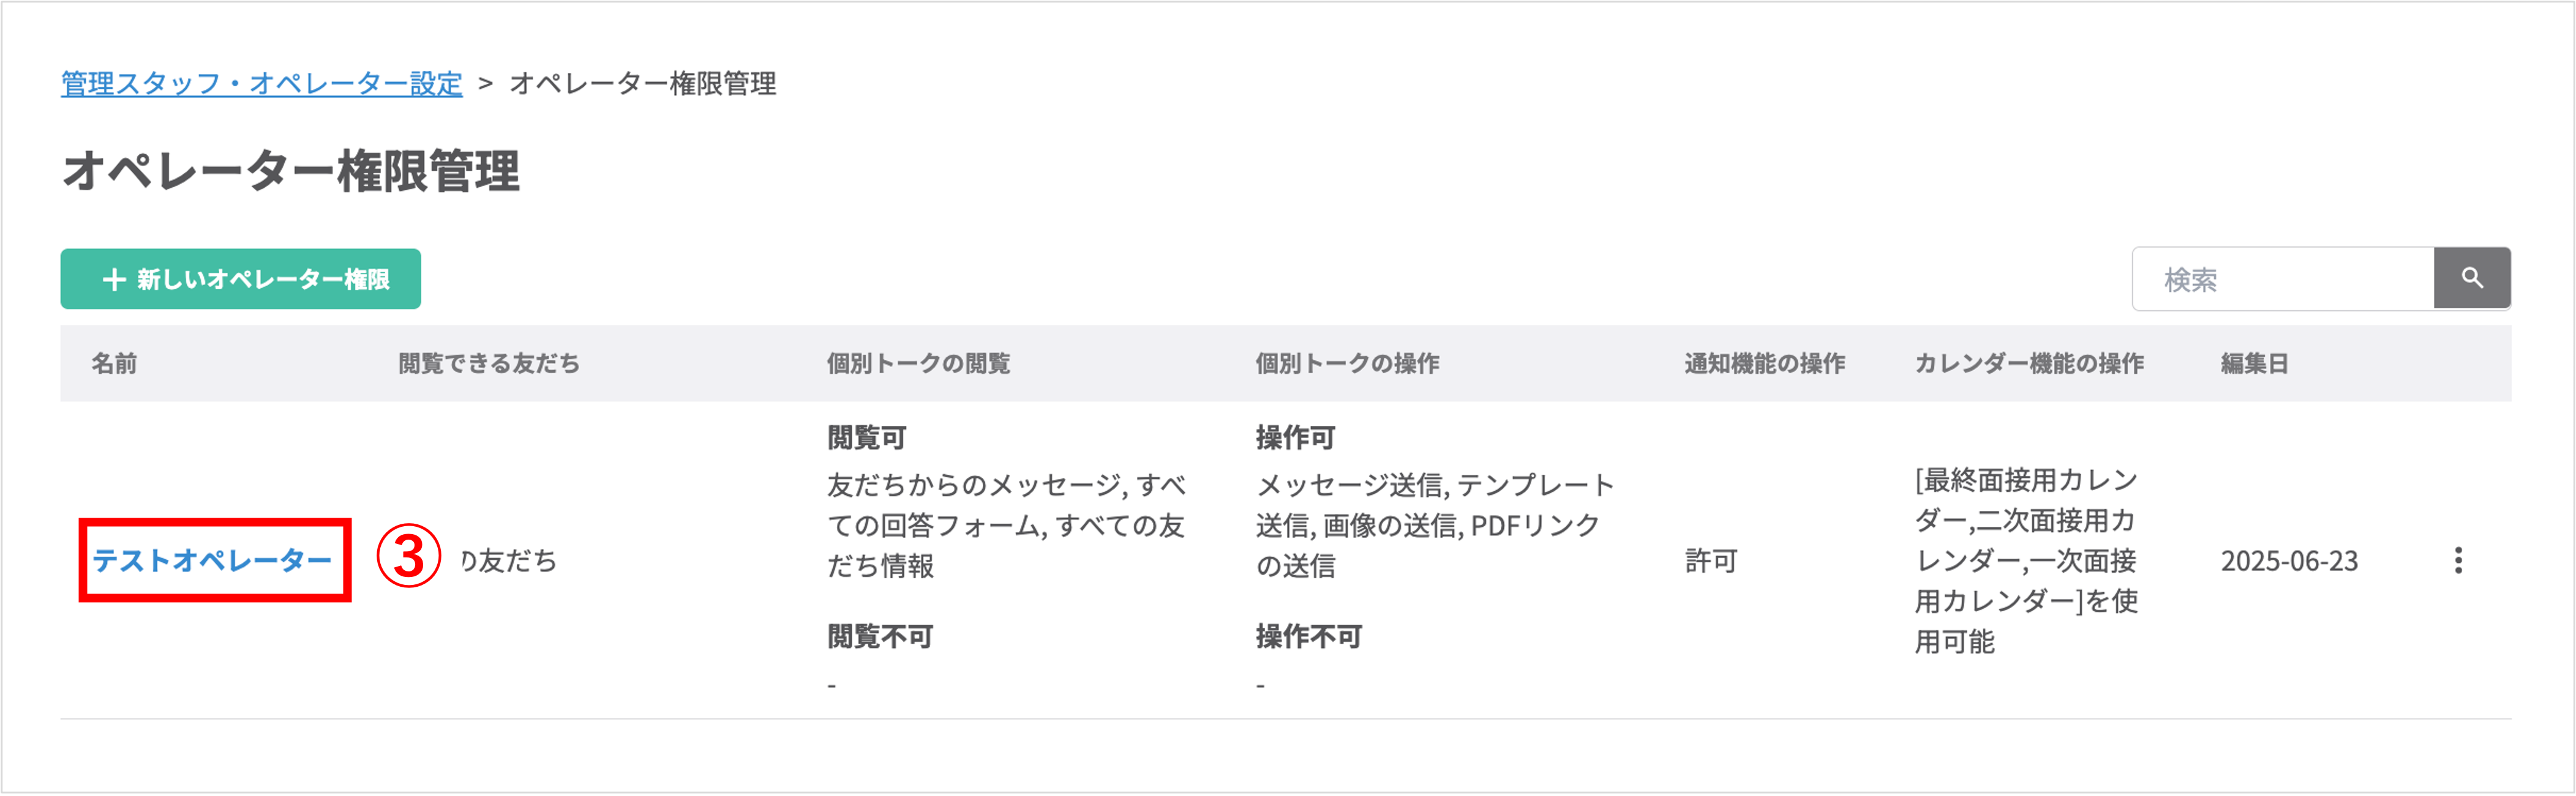Click the magnifier search icon button
Viewport: 2576px width, 796px height.
pyautogui.click(x=2471, y=278)
